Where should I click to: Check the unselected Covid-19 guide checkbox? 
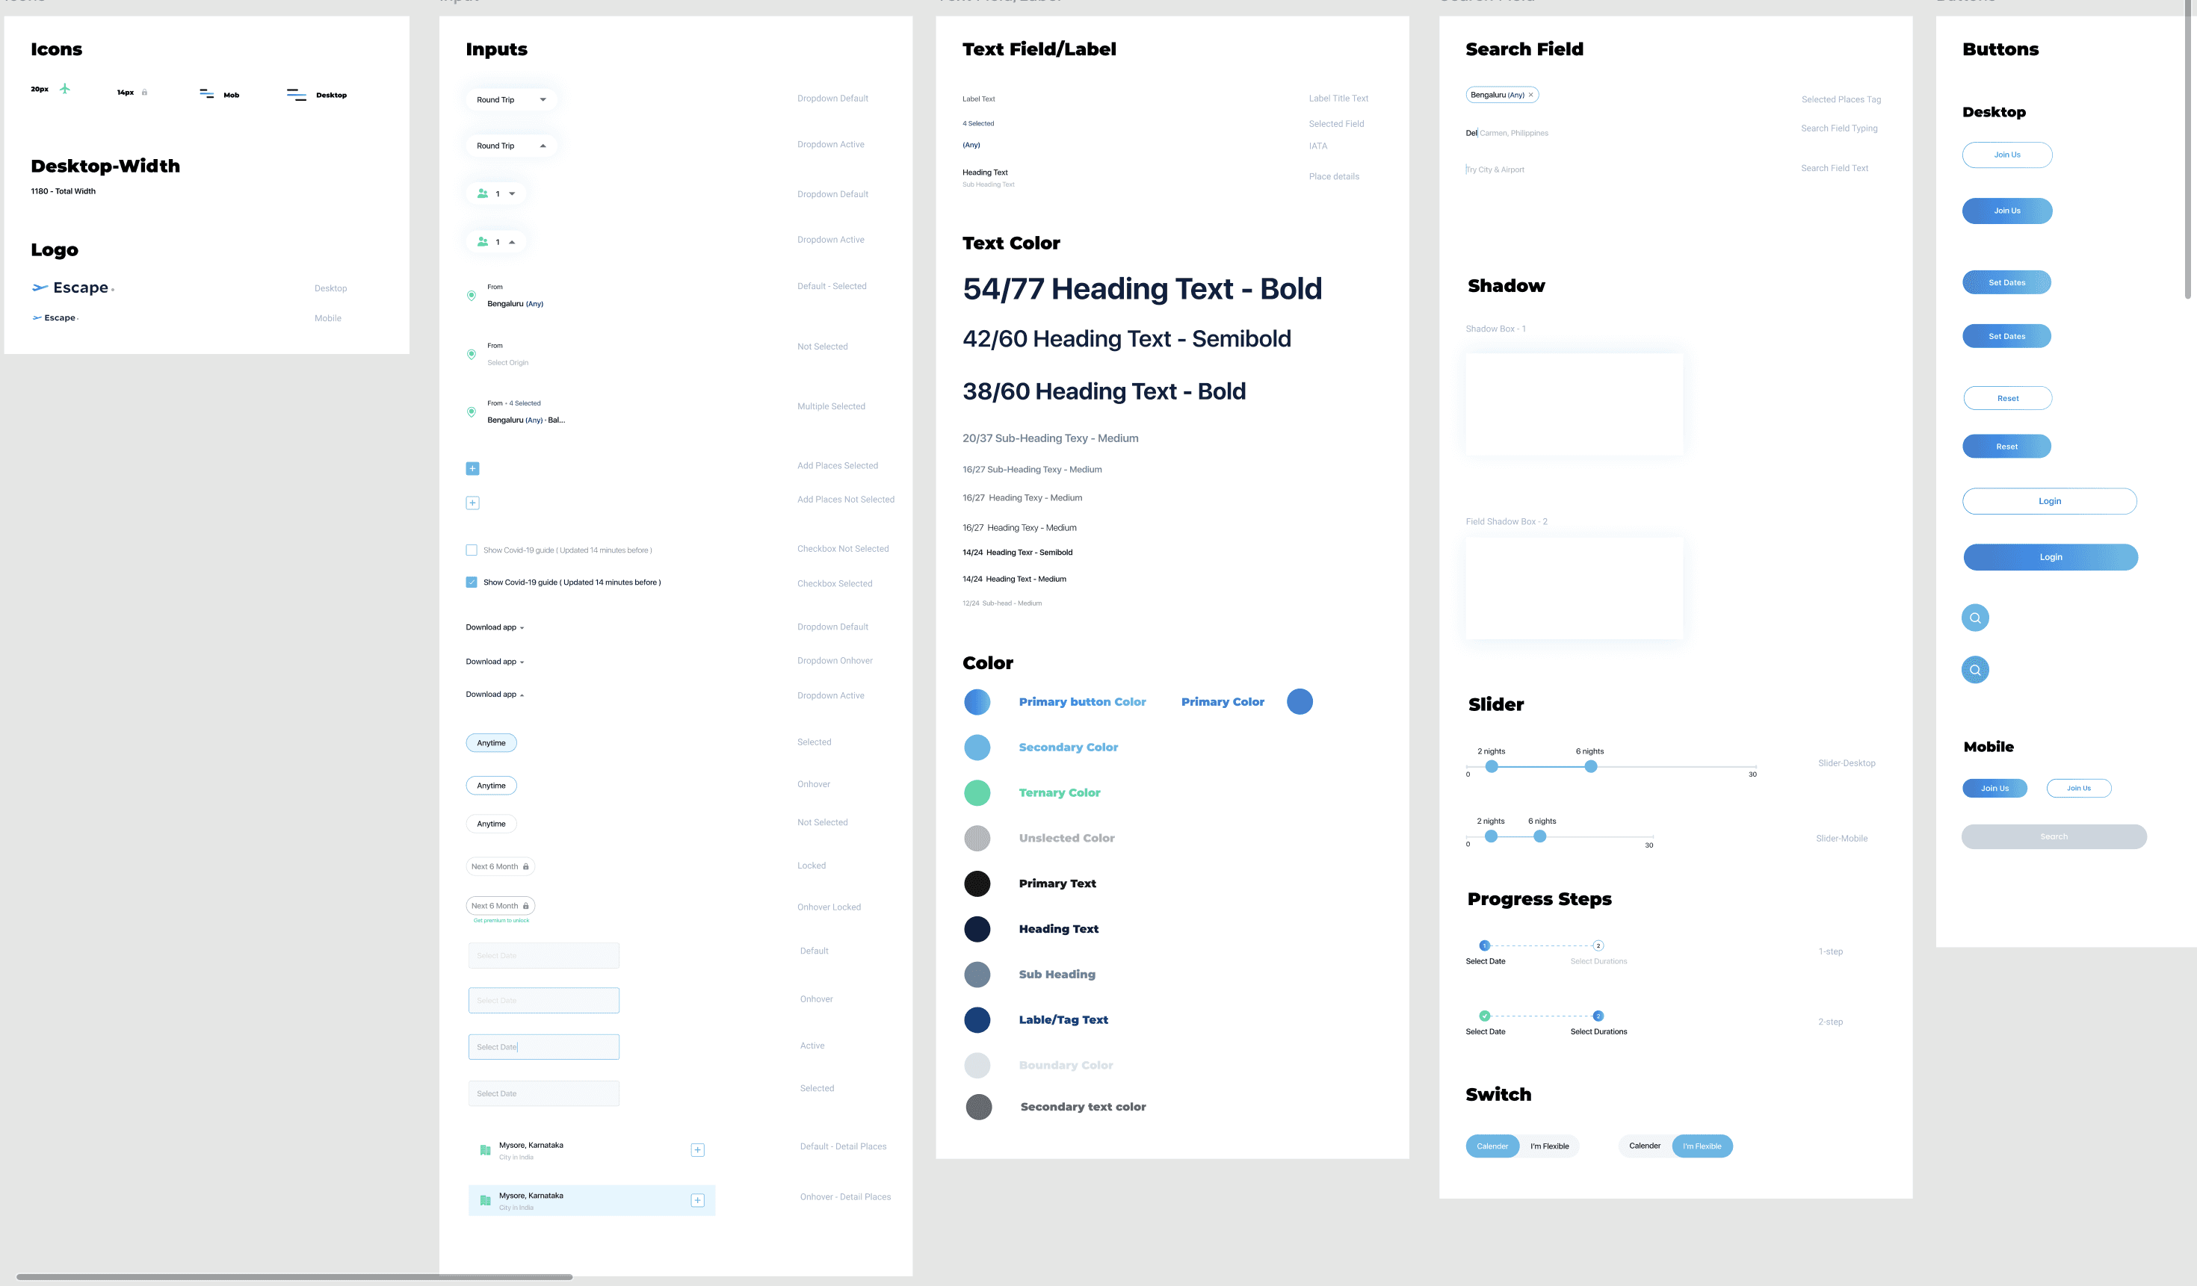point(472,550)
